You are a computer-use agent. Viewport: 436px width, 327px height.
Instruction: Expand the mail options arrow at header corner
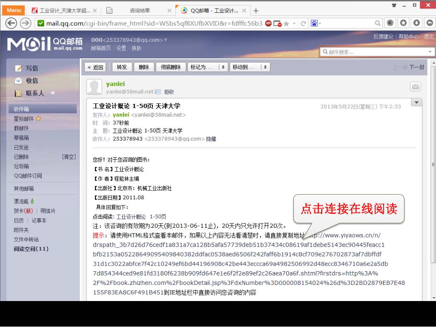click(416, 102)
